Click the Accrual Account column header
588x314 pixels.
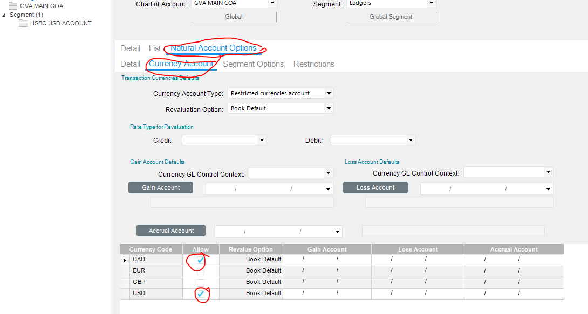514,249
